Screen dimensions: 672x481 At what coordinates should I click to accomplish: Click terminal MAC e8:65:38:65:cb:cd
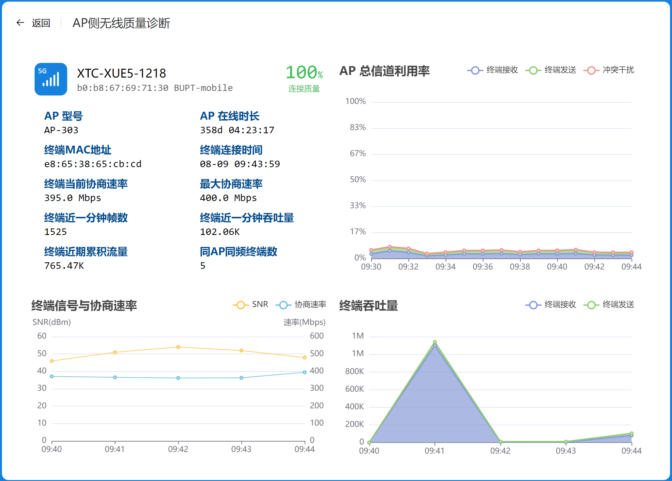(93, 164)
